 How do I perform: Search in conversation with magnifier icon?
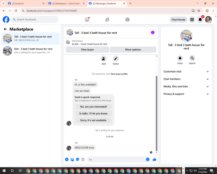[192, 58]
